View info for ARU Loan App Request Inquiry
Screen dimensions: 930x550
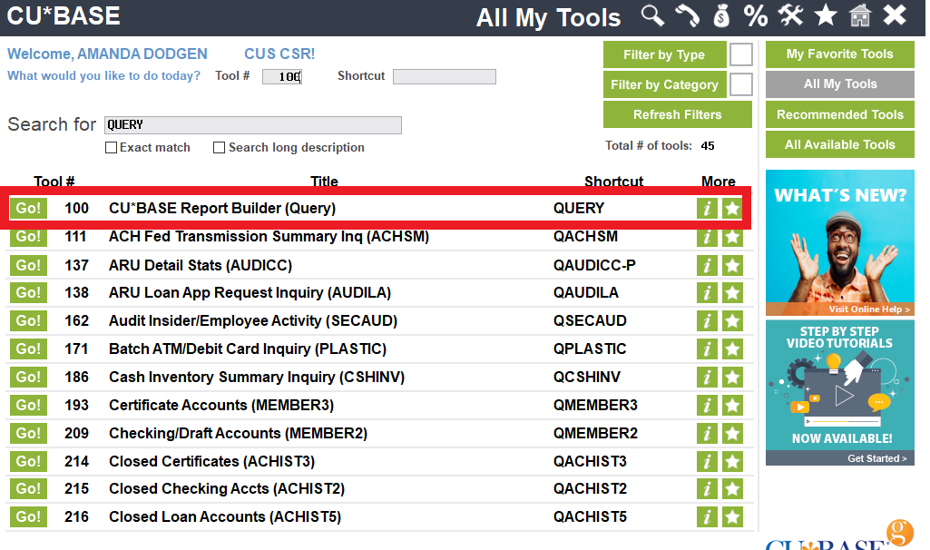click(x=707, y=293)
